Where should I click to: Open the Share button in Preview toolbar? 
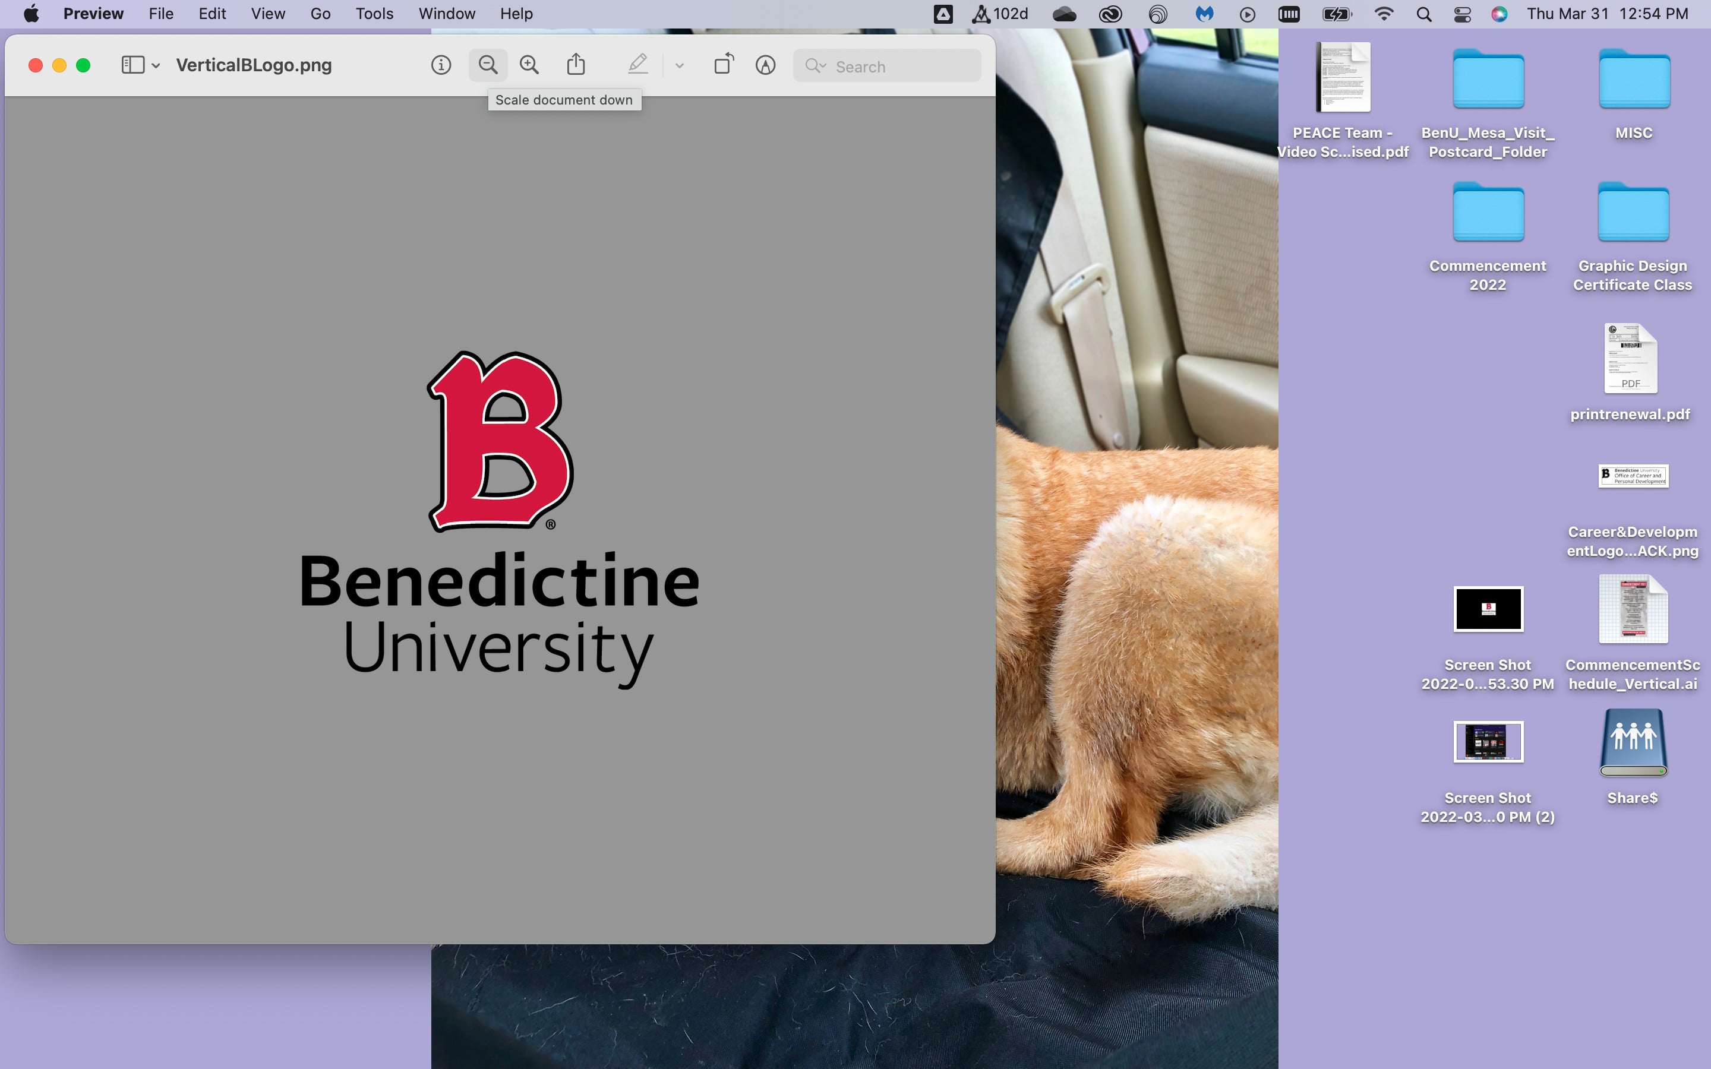tap(576, 65)
